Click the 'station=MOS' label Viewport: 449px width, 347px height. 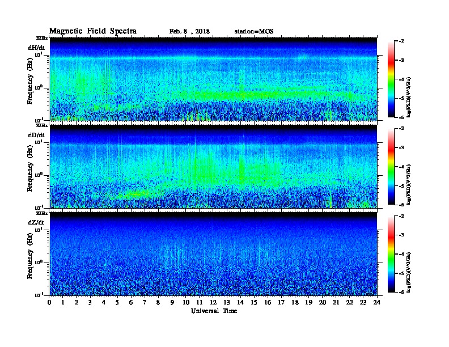point(254,32)
